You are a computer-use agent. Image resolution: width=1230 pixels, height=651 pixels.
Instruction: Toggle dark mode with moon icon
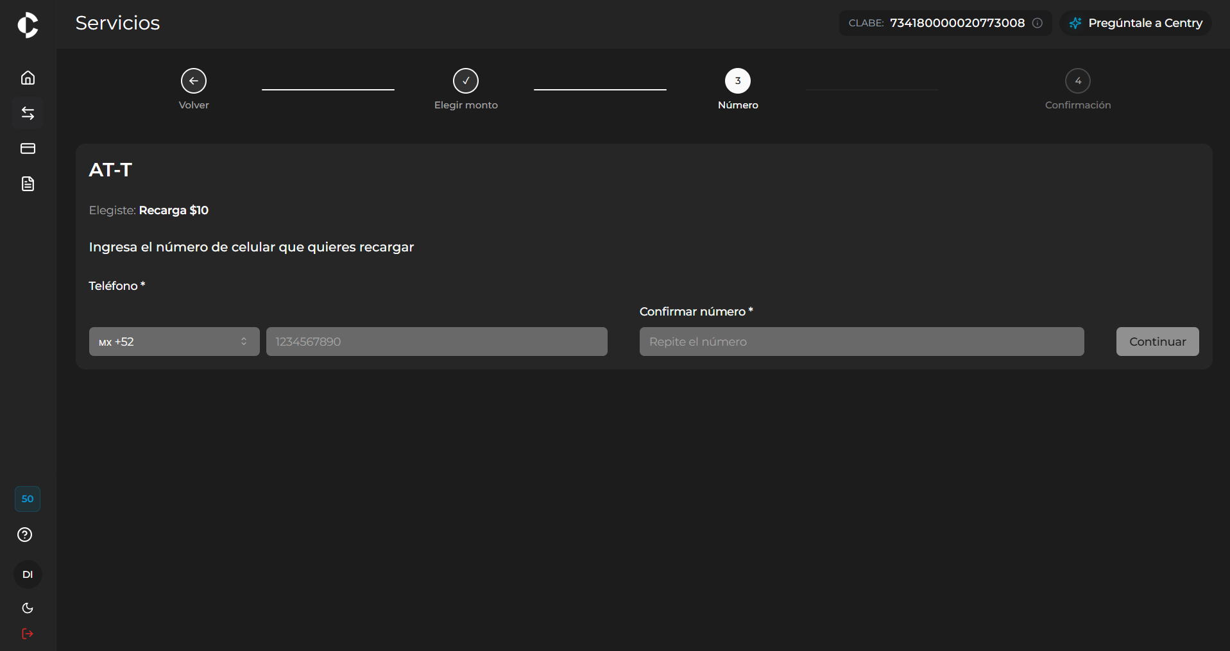28,608
